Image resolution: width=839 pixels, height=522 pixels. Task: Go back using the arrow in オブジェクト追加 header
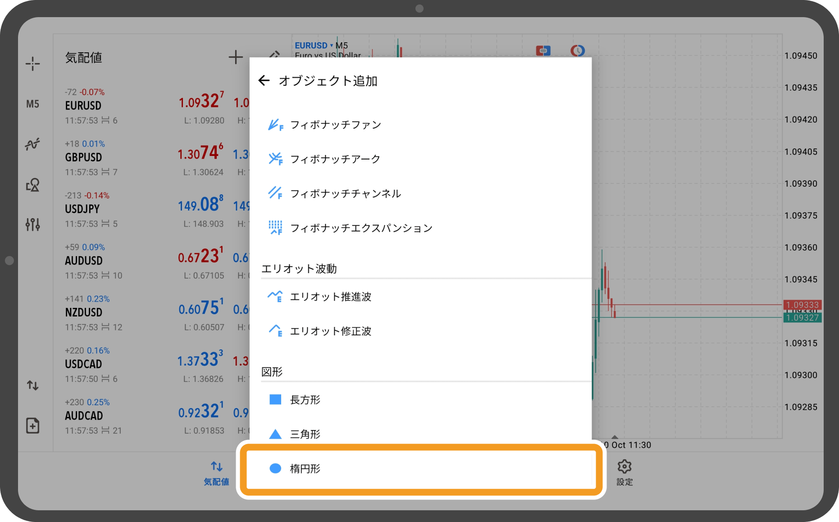pos(264,81)
